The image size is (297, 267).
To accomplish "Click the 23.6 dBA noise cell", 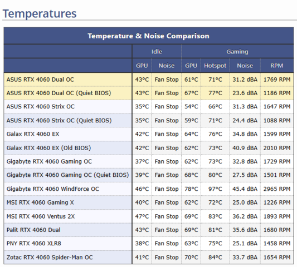I will pyautogui.click(x=245, y=93).
